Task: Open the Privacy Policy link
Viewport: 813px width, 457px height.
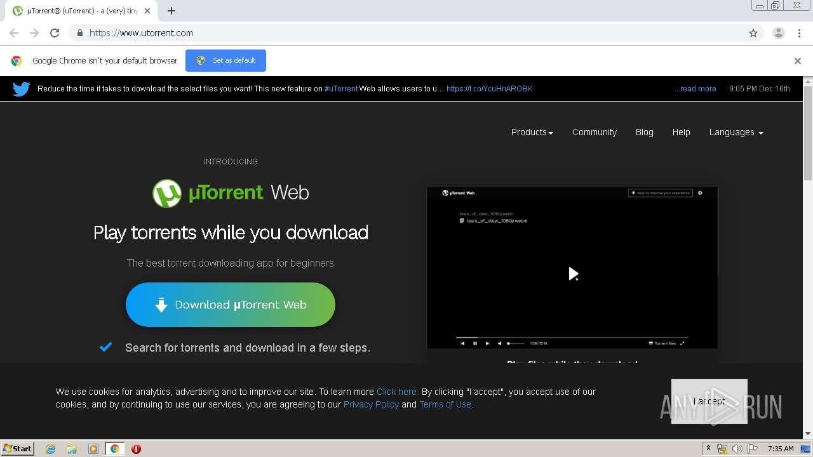Action: tap(371, 404)
